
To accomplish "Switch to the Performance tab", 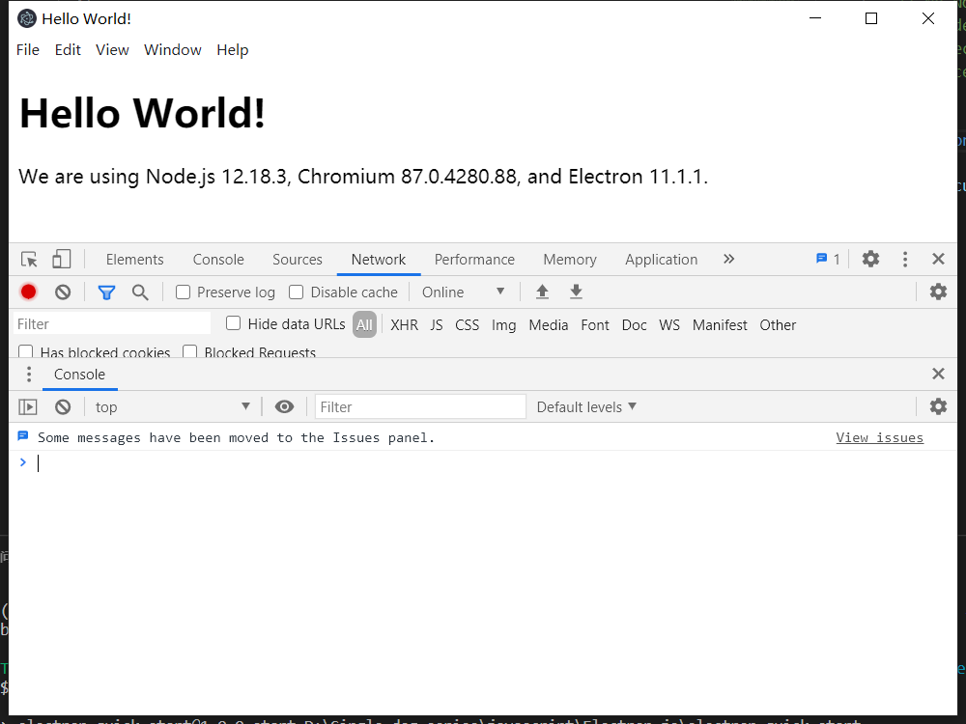I will 474,259.
